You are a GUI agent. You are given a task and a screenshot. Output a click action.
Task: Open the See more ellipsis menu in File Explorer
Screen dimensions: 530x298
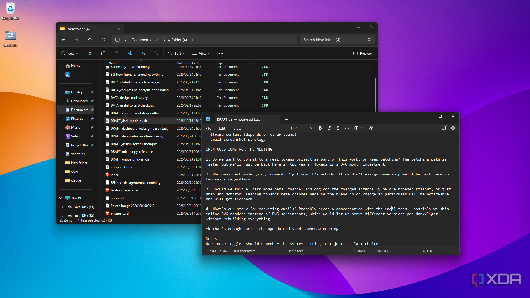pos(221,54)
